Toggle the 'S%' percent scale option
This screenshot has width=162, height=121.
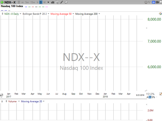click(153, 97)
